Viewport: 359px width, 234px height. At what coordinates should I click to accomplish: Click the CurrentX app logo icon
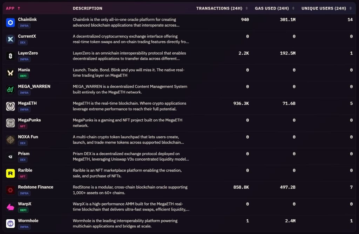[x=11, y=39]
